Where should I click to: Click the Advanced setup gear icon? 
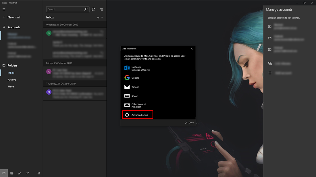(x=127, y=115)
